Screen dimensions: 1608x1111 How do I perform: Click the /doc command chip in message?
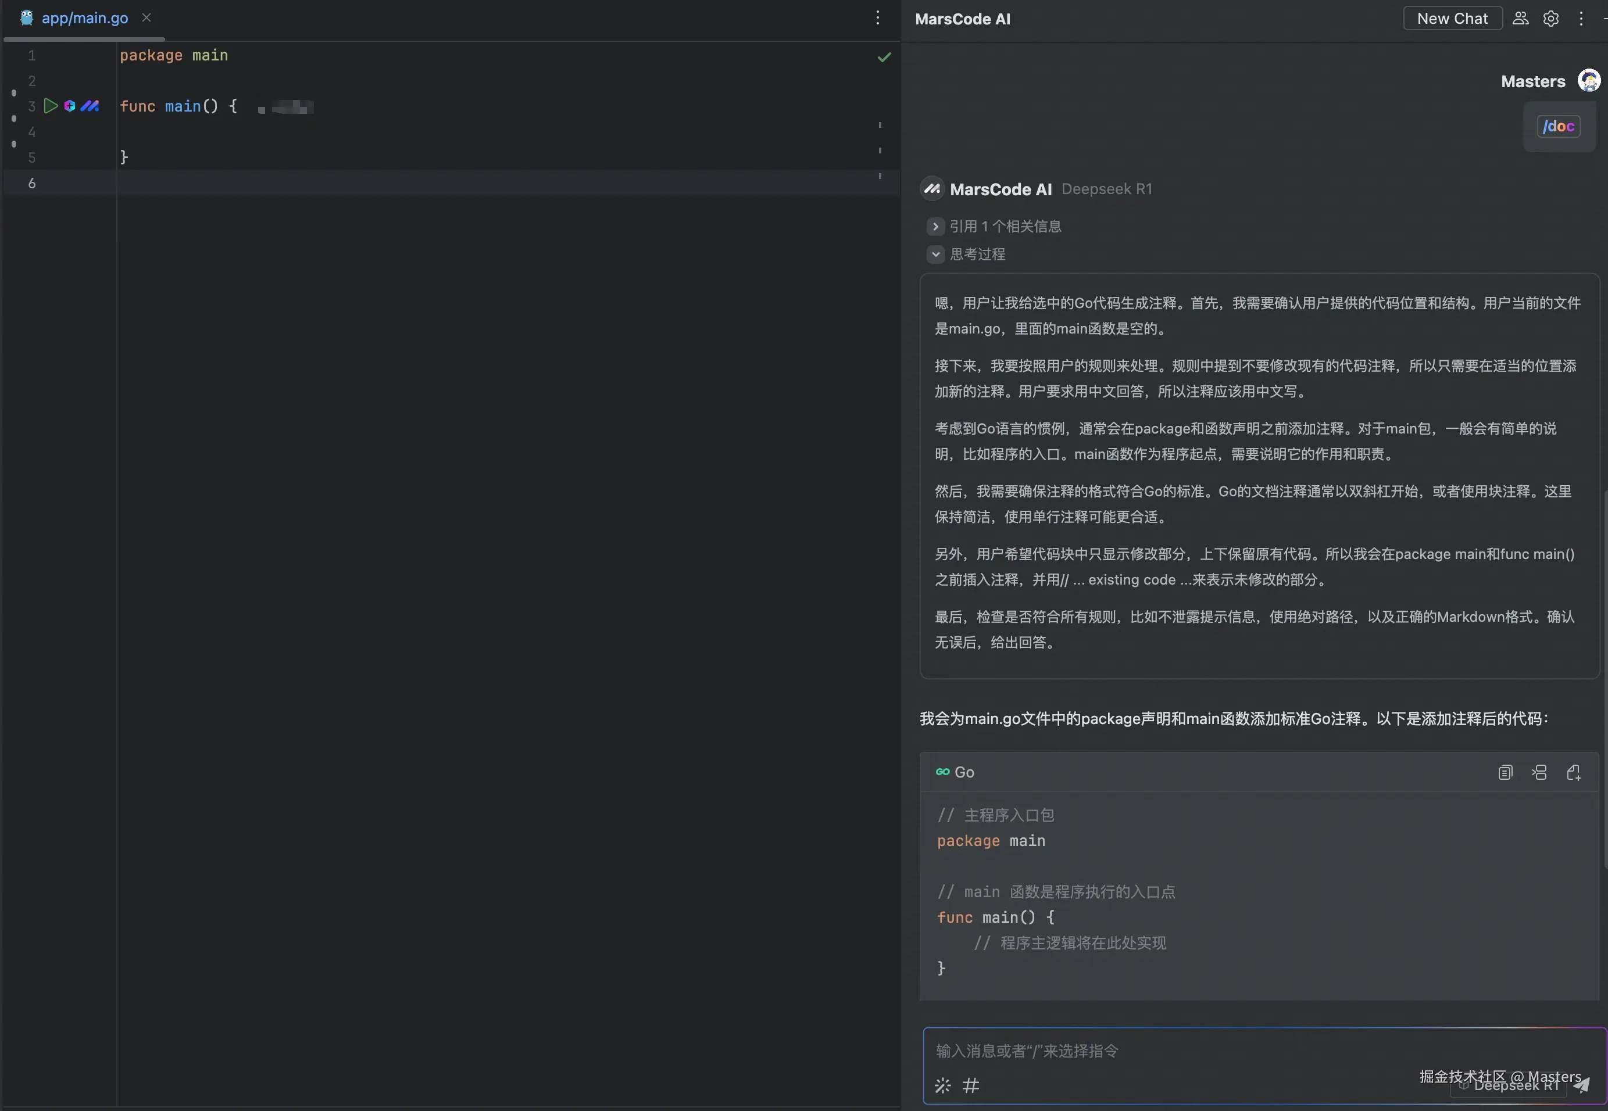point(1558,126)
